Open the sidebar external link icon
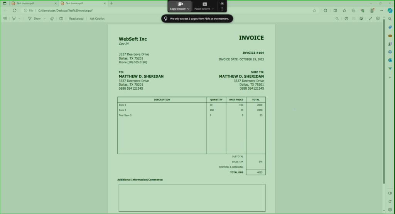 coord(390,201)
